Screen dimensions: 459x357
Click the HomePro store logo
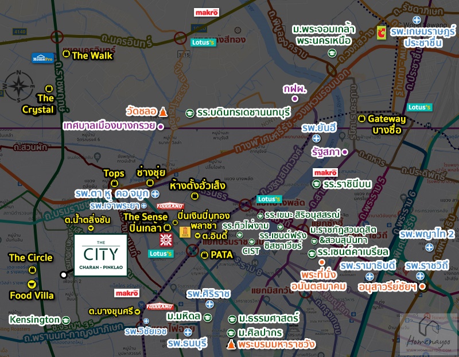42,58
